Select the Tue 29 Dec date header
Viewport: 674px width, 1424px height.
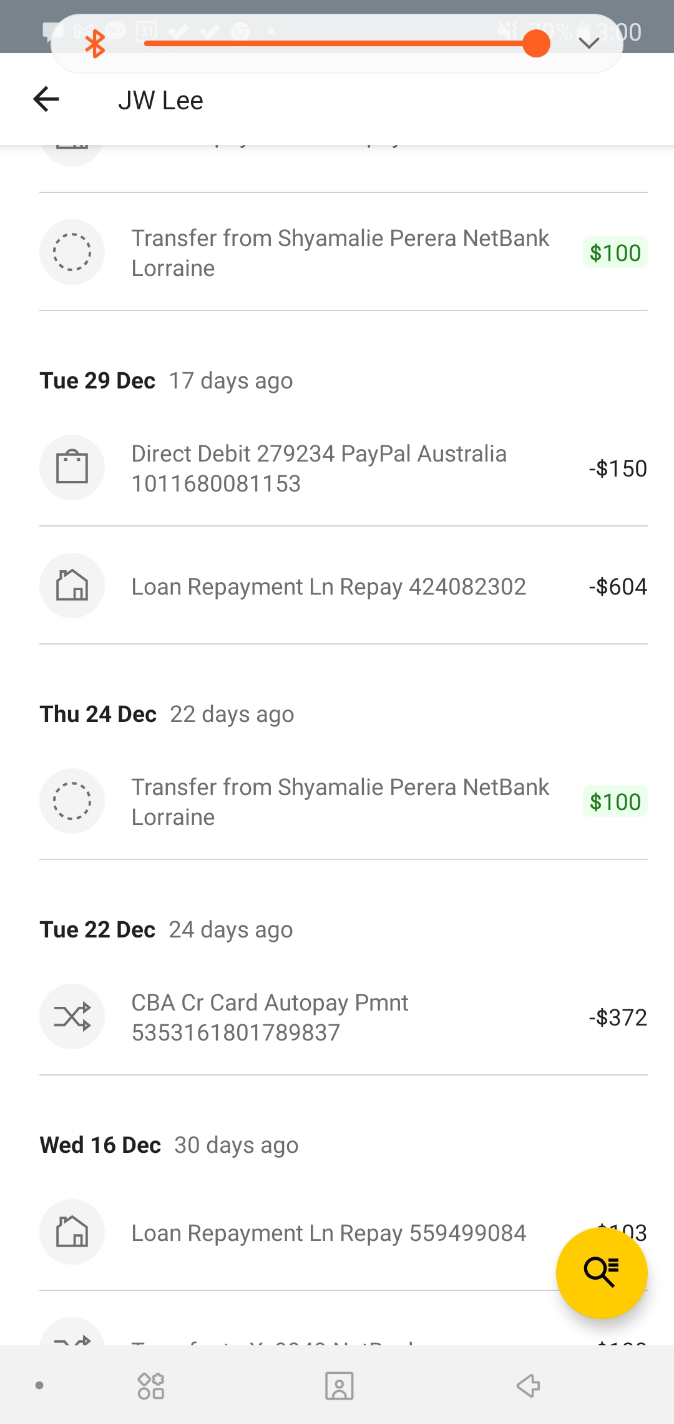point(98,380)
